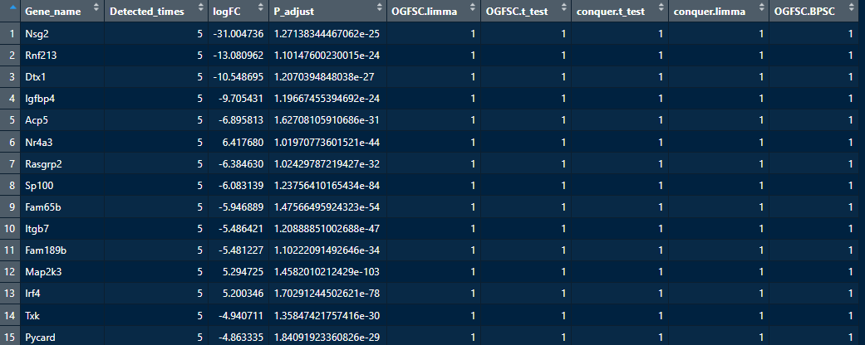Click P_adjust value 1.84091923360826e-29

(x=327, y=337)
